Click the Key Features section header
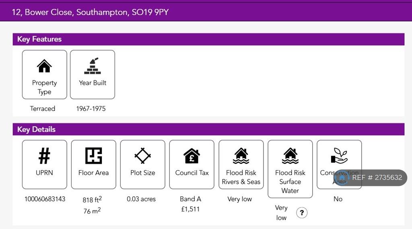Image resolution: width=412 pixels, height=229 pixels. 208,39
